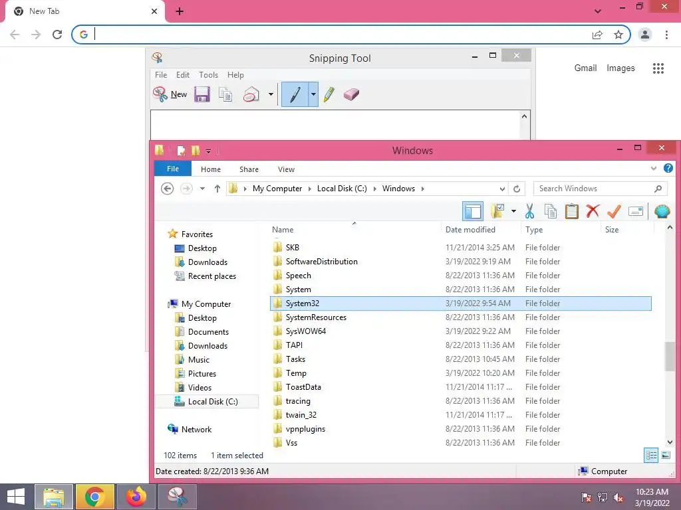Screen dimensions: 681x510
Task: Click My Computer in the address bar
Action: [x=277, y=189]
